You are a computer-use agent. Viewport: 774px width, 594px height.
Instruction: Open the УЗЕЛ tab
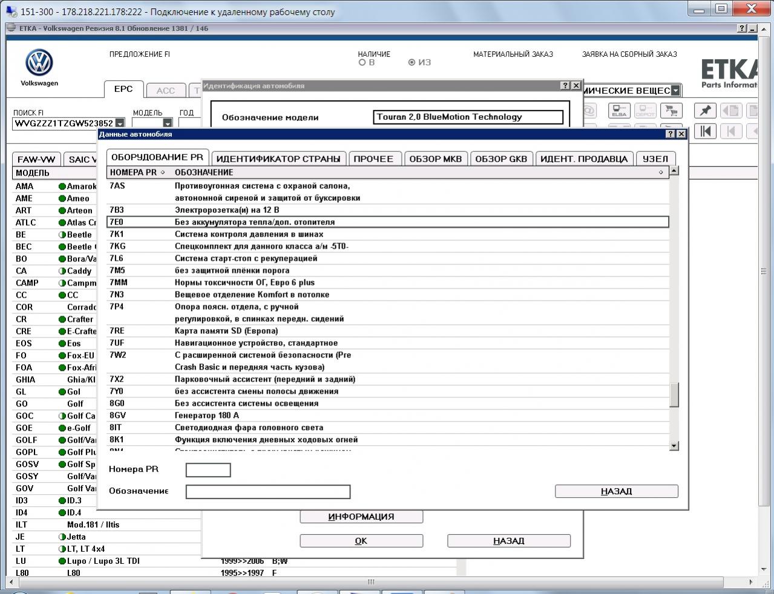[x=655, y=158]
